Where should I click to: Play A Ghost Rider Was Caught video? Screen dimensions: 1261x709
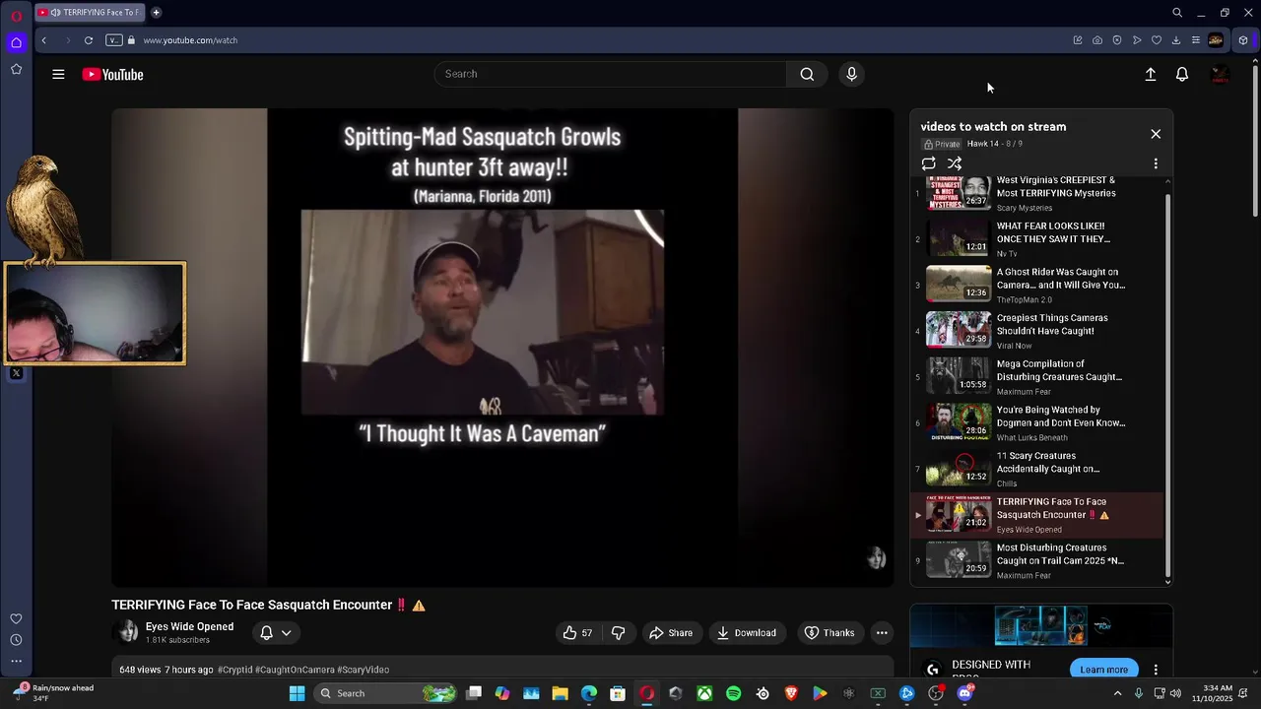tap(1036, 286)
